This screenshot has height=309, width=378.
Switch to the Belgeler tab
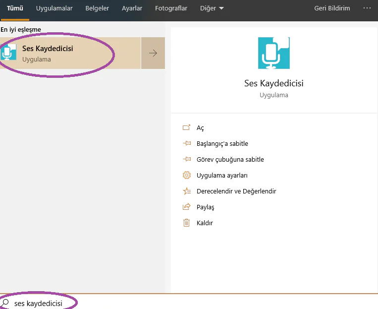tap(97, 8)
